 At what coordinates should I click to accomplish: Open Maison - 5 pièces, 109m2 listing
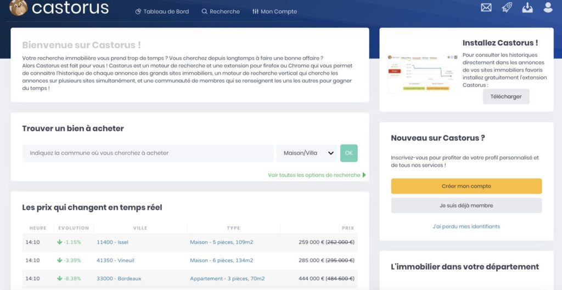pyautogui.click(x=222, y=242)
